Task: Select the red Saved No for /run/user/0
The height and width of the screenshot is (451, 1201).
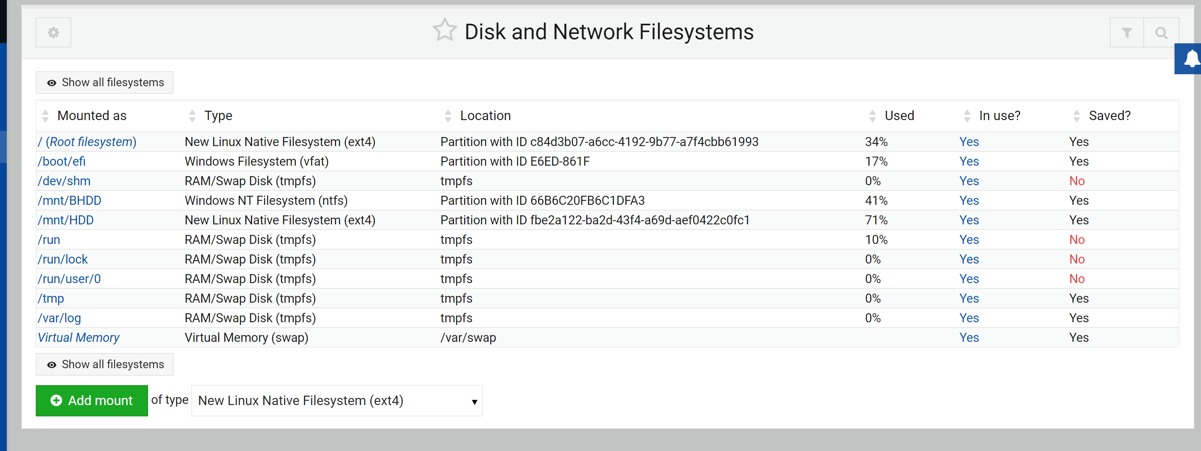Action: tap(1077, 279)
